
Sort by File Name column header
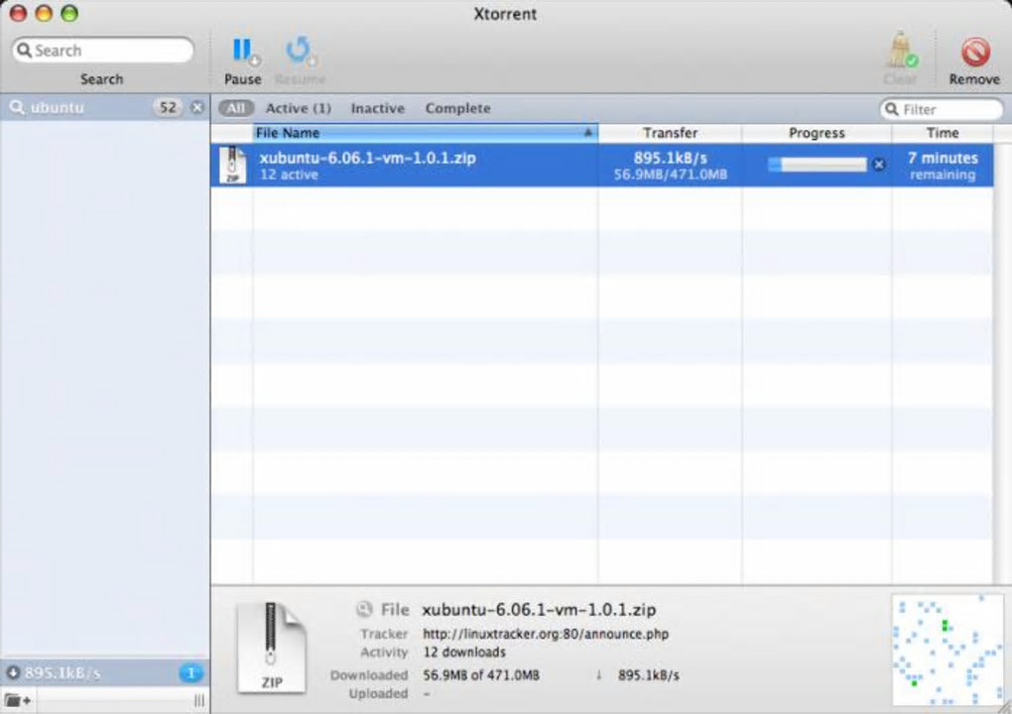[426, 133]
